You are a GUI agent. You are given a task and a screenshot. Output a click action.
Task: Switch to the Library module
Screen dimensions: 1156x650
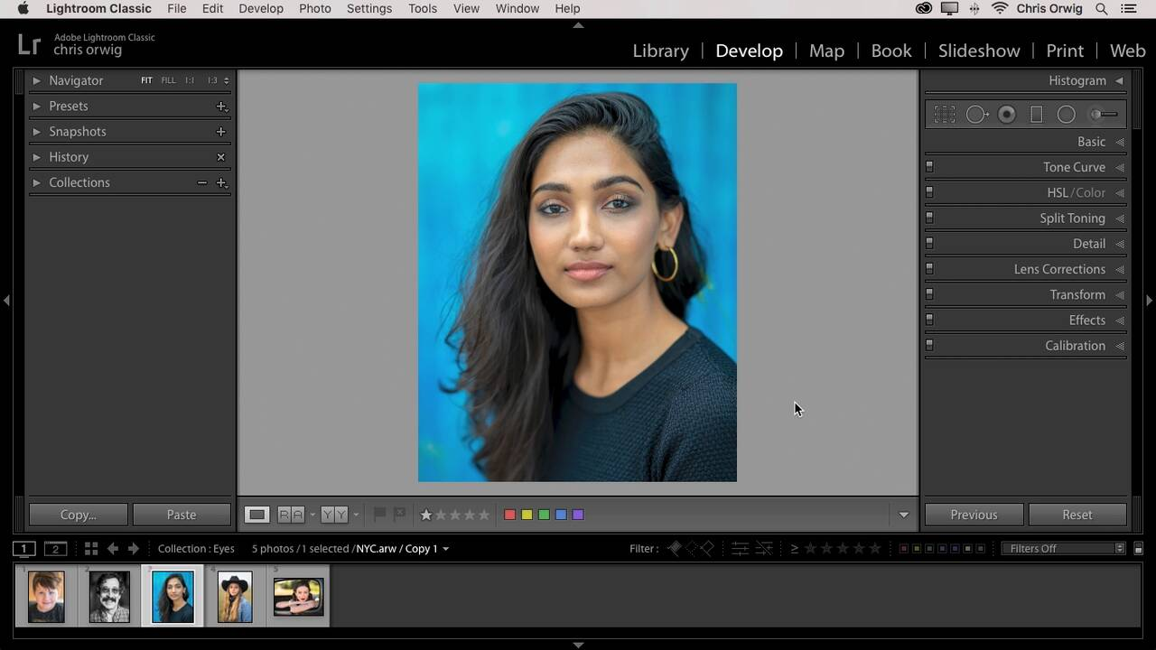[x=661, y=51]
